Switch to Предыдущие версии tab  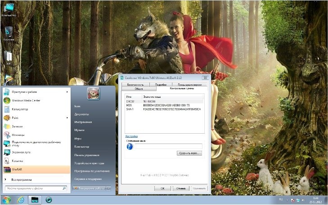click(x=189, y=85)
